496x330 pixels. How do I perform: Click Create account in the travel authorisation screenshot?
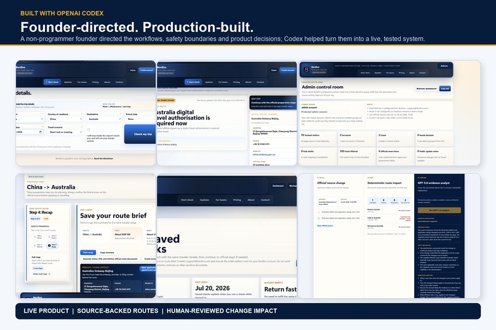pos(287,70)
